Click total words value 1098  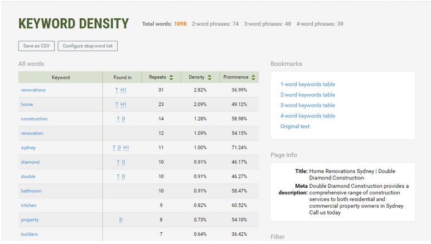[x=180, y=24]
